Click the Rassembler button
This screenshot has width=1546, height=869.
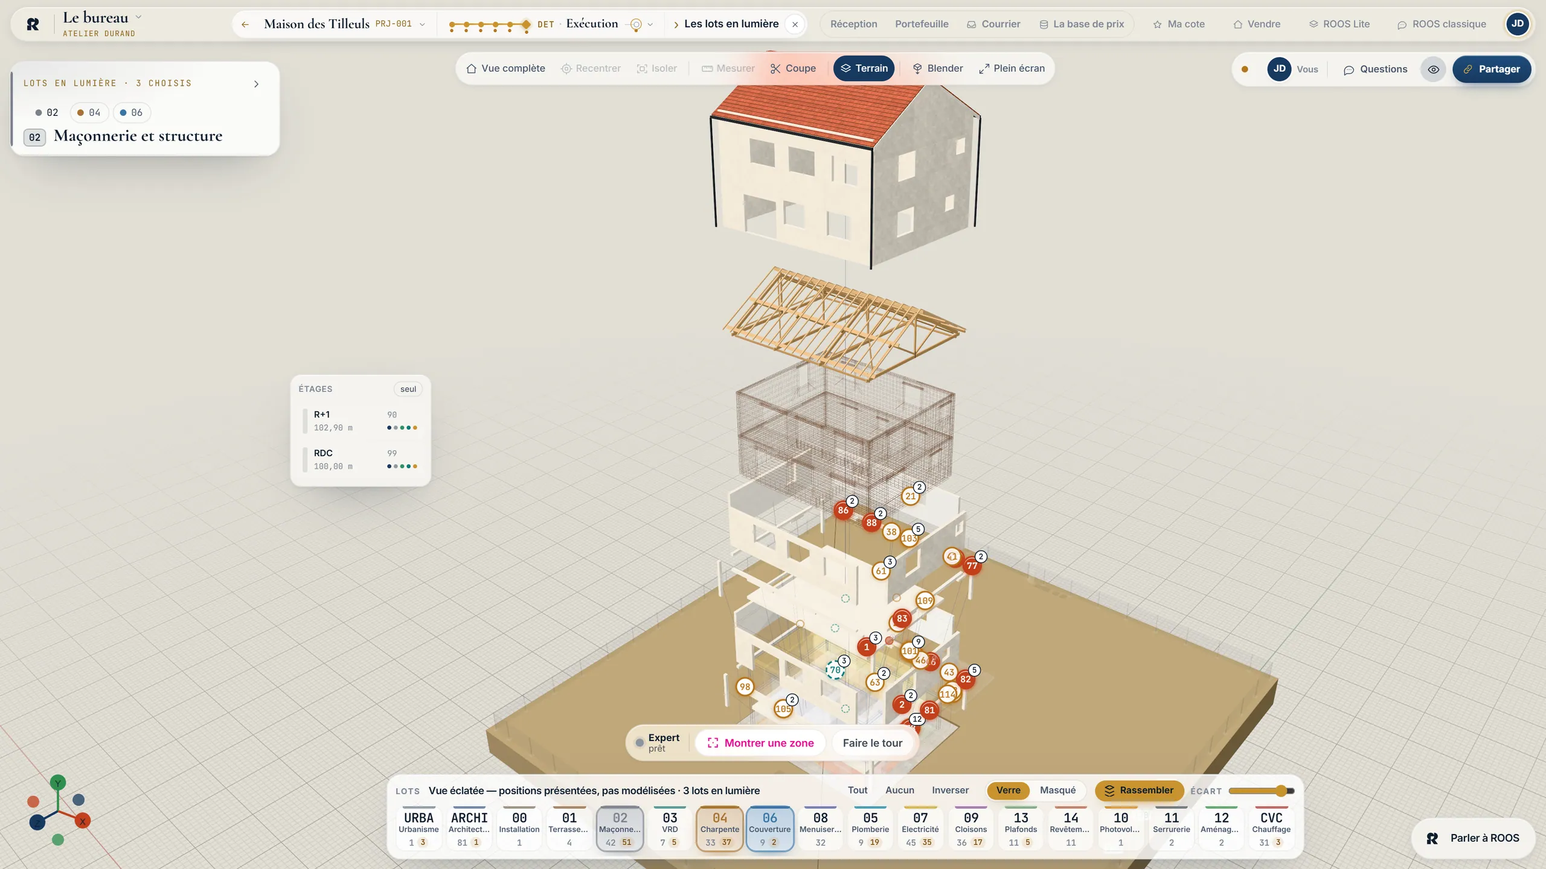(x=1139, y=791)
